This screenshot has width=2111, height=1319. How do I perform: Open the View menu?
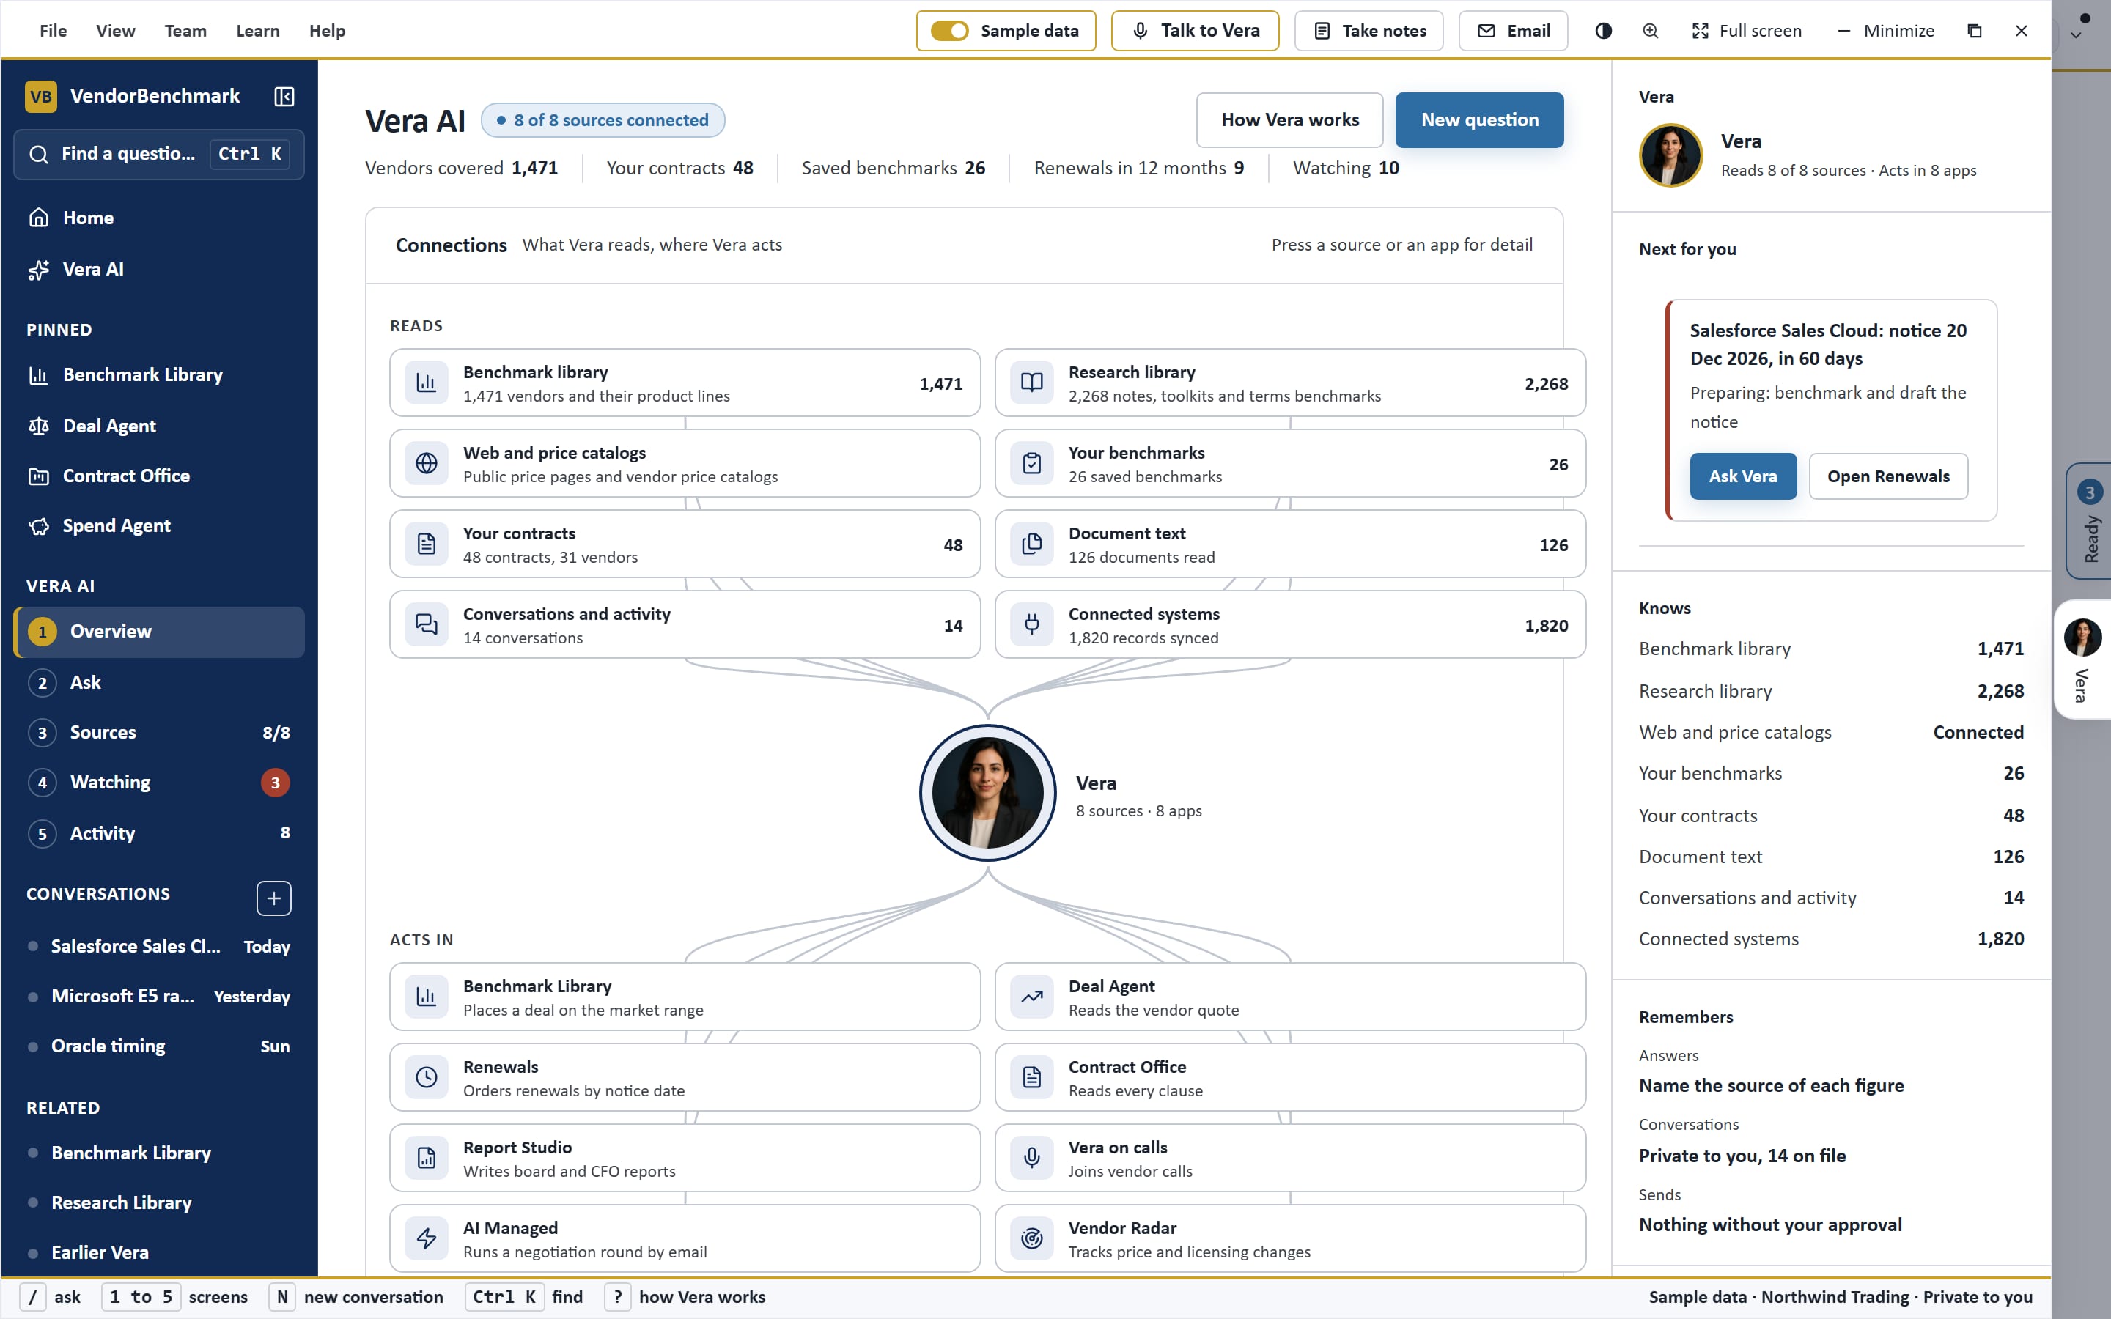pos(115,31)
